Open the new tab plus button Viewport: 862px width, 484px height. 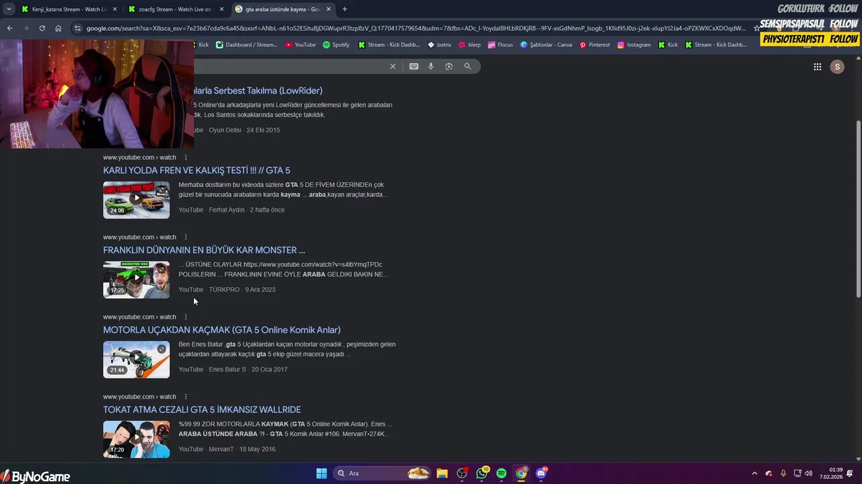click(x=345, y=9)
